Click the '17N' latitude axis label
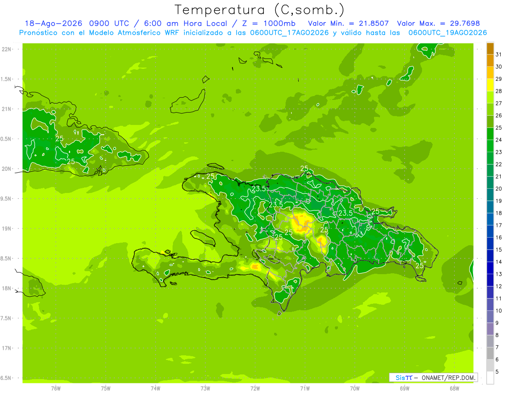510x394 pixels. coord(6,348)
